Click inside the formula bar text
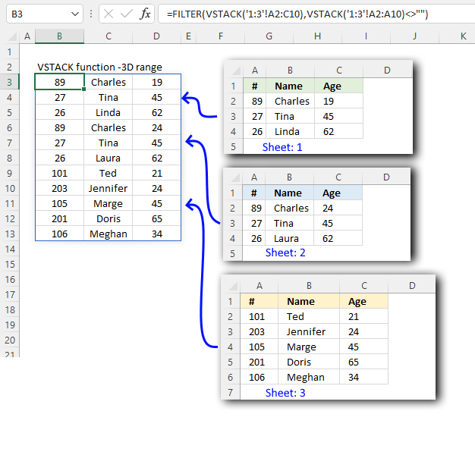 [x=316, y=14]
